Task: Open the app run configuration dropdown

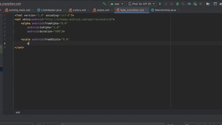Action: click(117, 4)
